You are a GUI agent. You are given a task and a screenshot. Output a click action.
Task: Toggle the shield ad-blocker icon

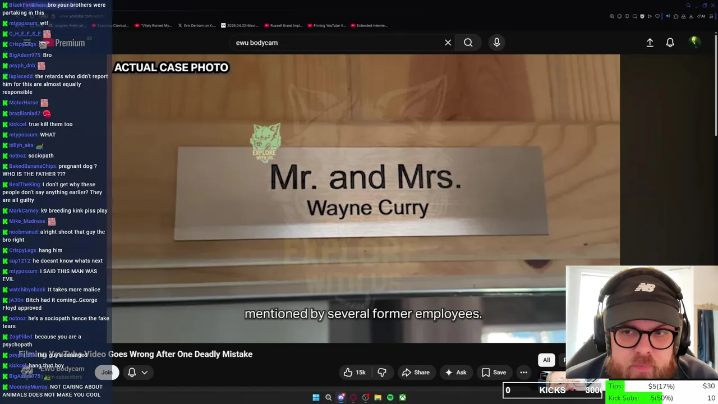pos(642,16)
